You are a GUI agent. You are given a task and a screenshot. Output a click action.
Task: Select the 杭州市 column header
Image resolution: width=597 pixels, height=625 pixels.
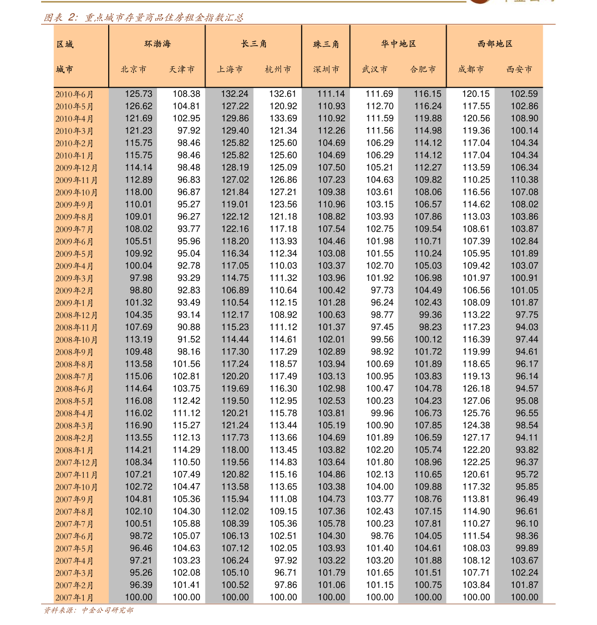pyautogui.click(x=278, y=69)
